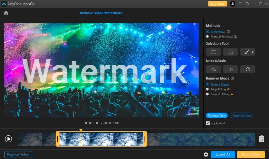
Task: Select the Manual Removal method
Action: point(208,36)
